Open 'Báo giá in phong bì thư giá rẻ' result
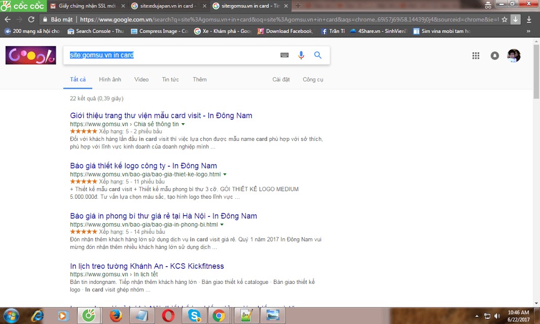 pos(164,216)
